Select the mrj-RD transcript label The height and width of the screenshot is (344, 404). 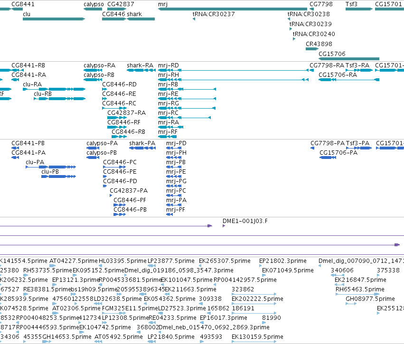168,65
